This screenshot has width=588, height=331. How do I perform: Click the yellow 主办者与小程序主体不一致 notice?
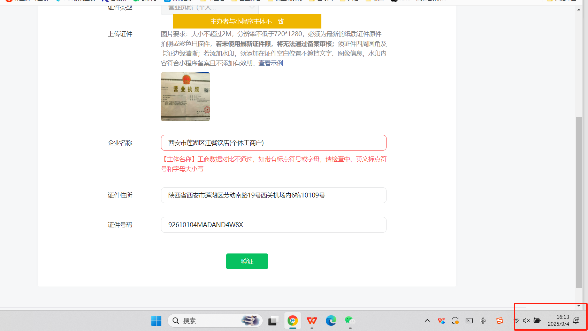coord(247,21)
